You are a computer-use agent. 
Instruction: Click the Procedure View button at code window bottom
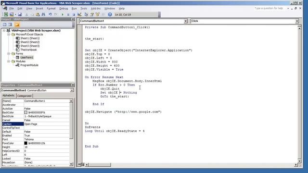tap(79, 165)
